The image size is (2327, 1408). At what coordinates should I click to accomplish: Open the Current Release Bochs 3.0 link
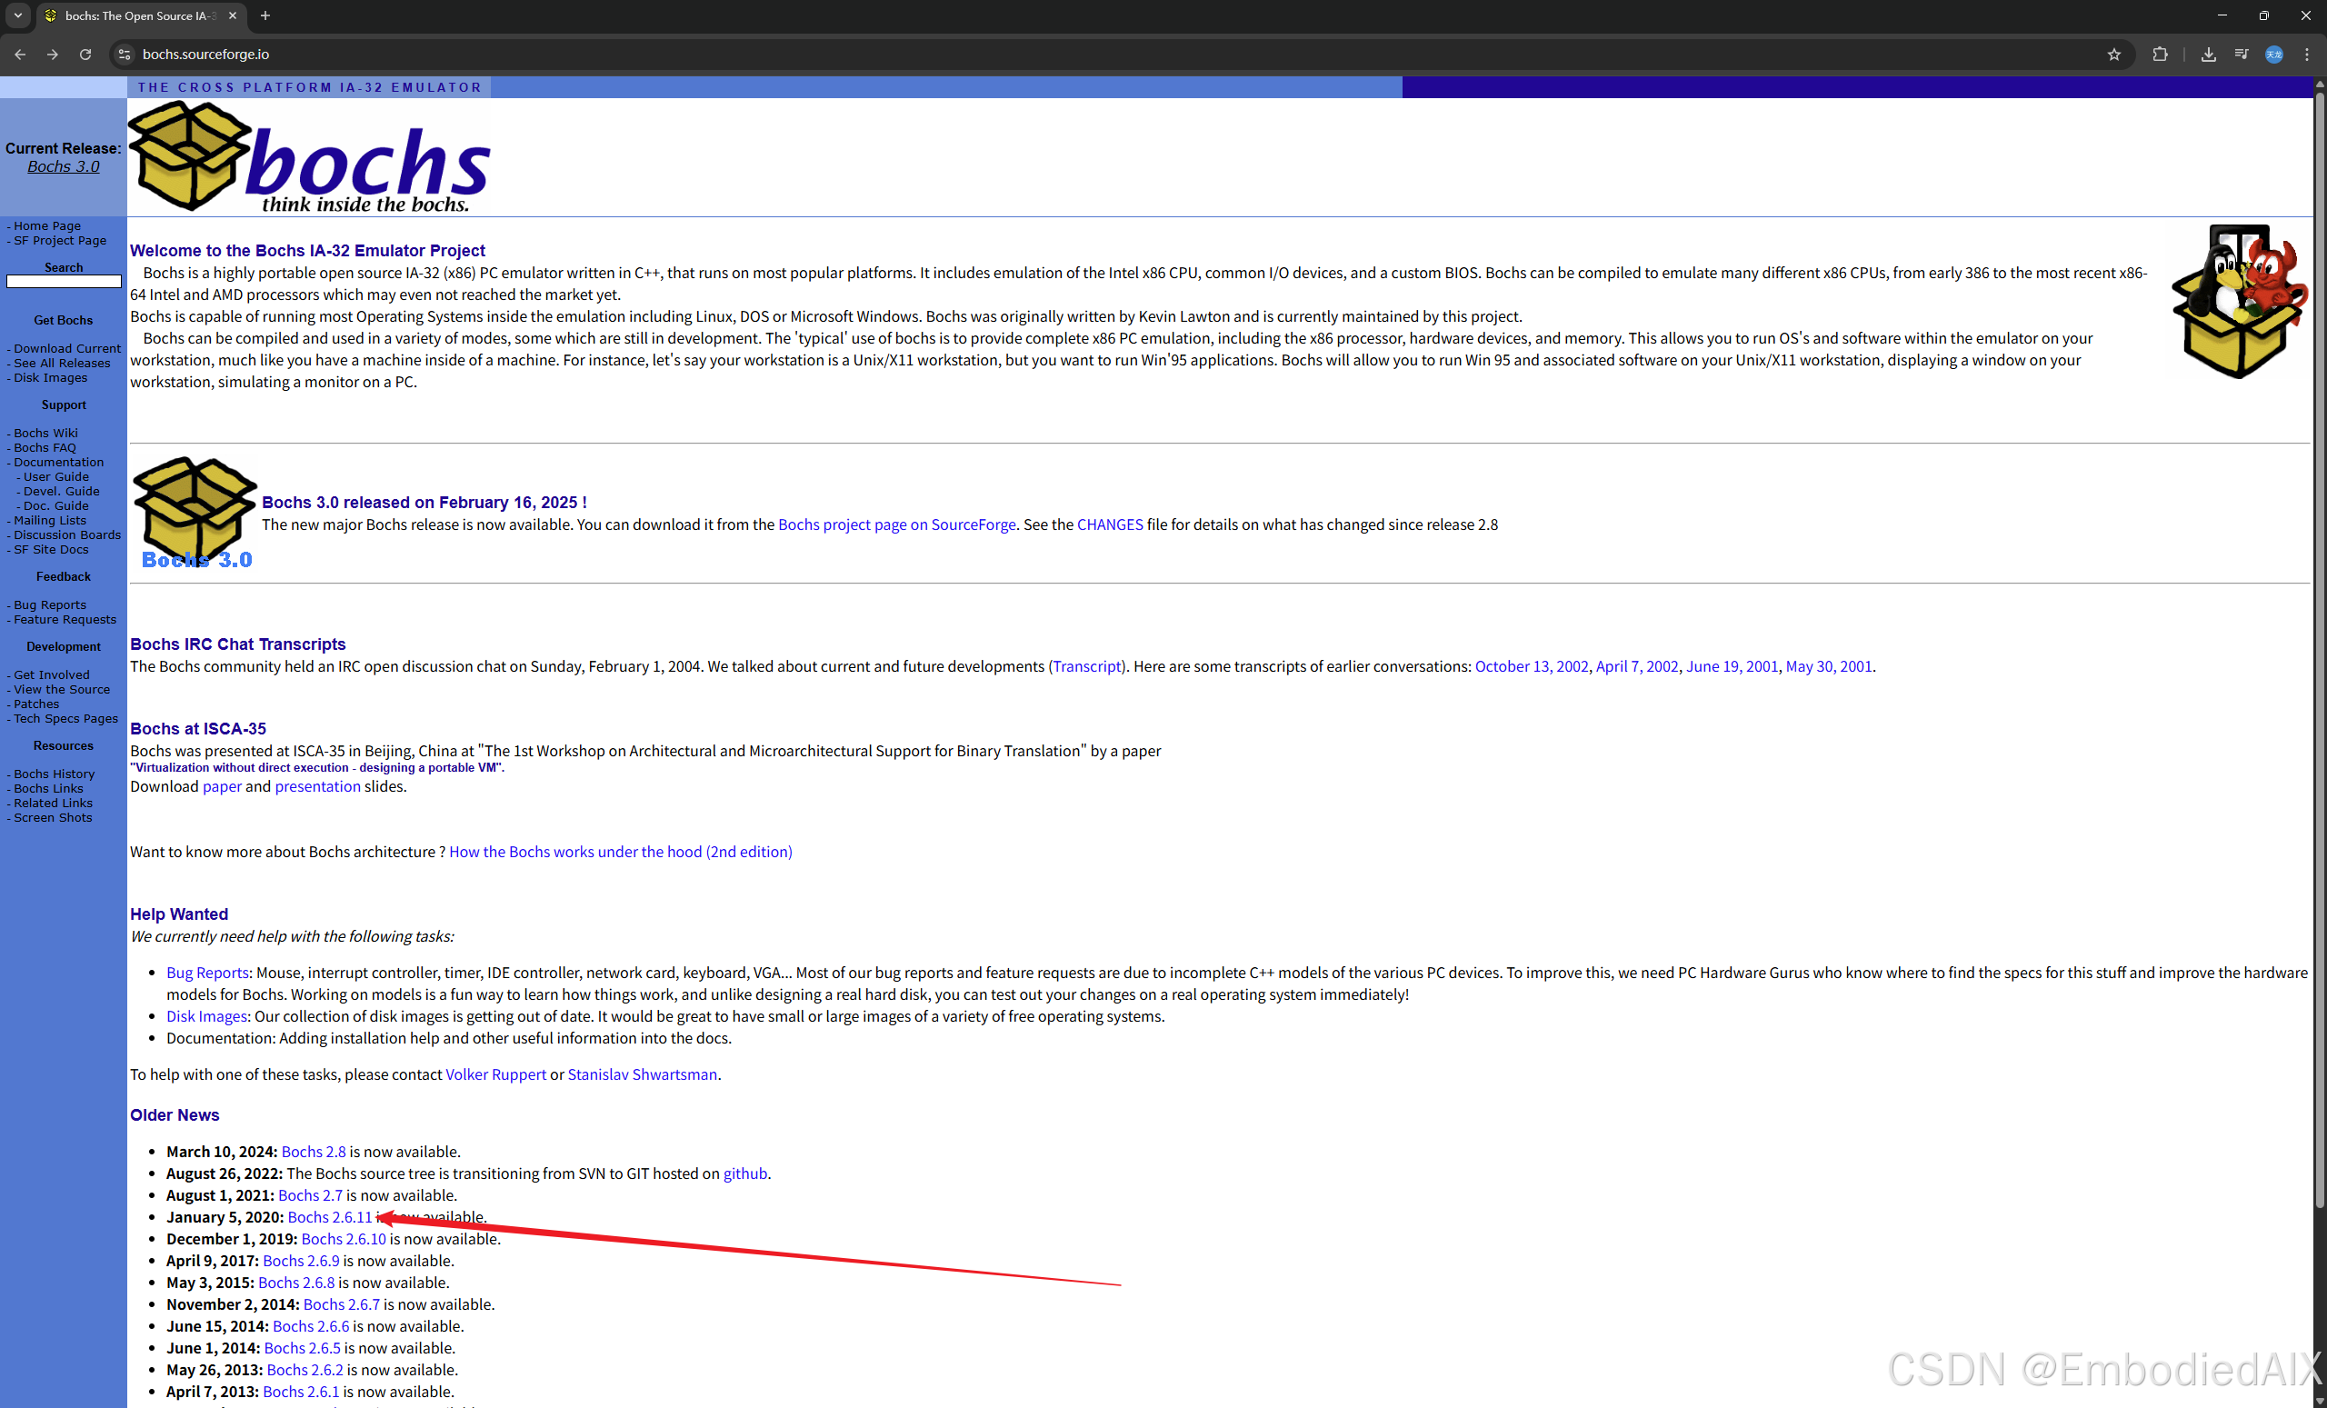[64, 167]
